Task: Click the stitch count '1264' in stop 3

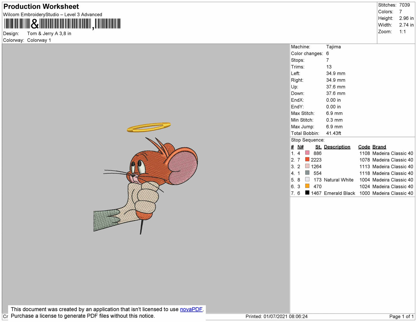Action: (316, 167)
